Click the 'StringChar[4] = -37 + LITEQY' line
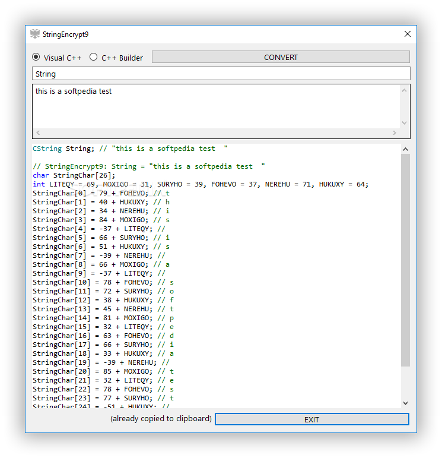The image size is (442, 458). tap(99, 229)
